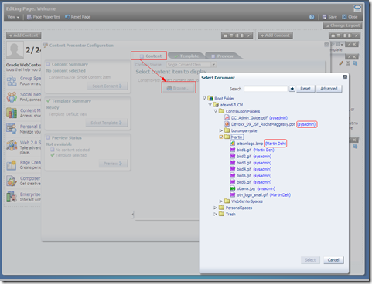Click Select Content button
The width and height of the screenshot is (372, 284).
click(x=108, y=86)
